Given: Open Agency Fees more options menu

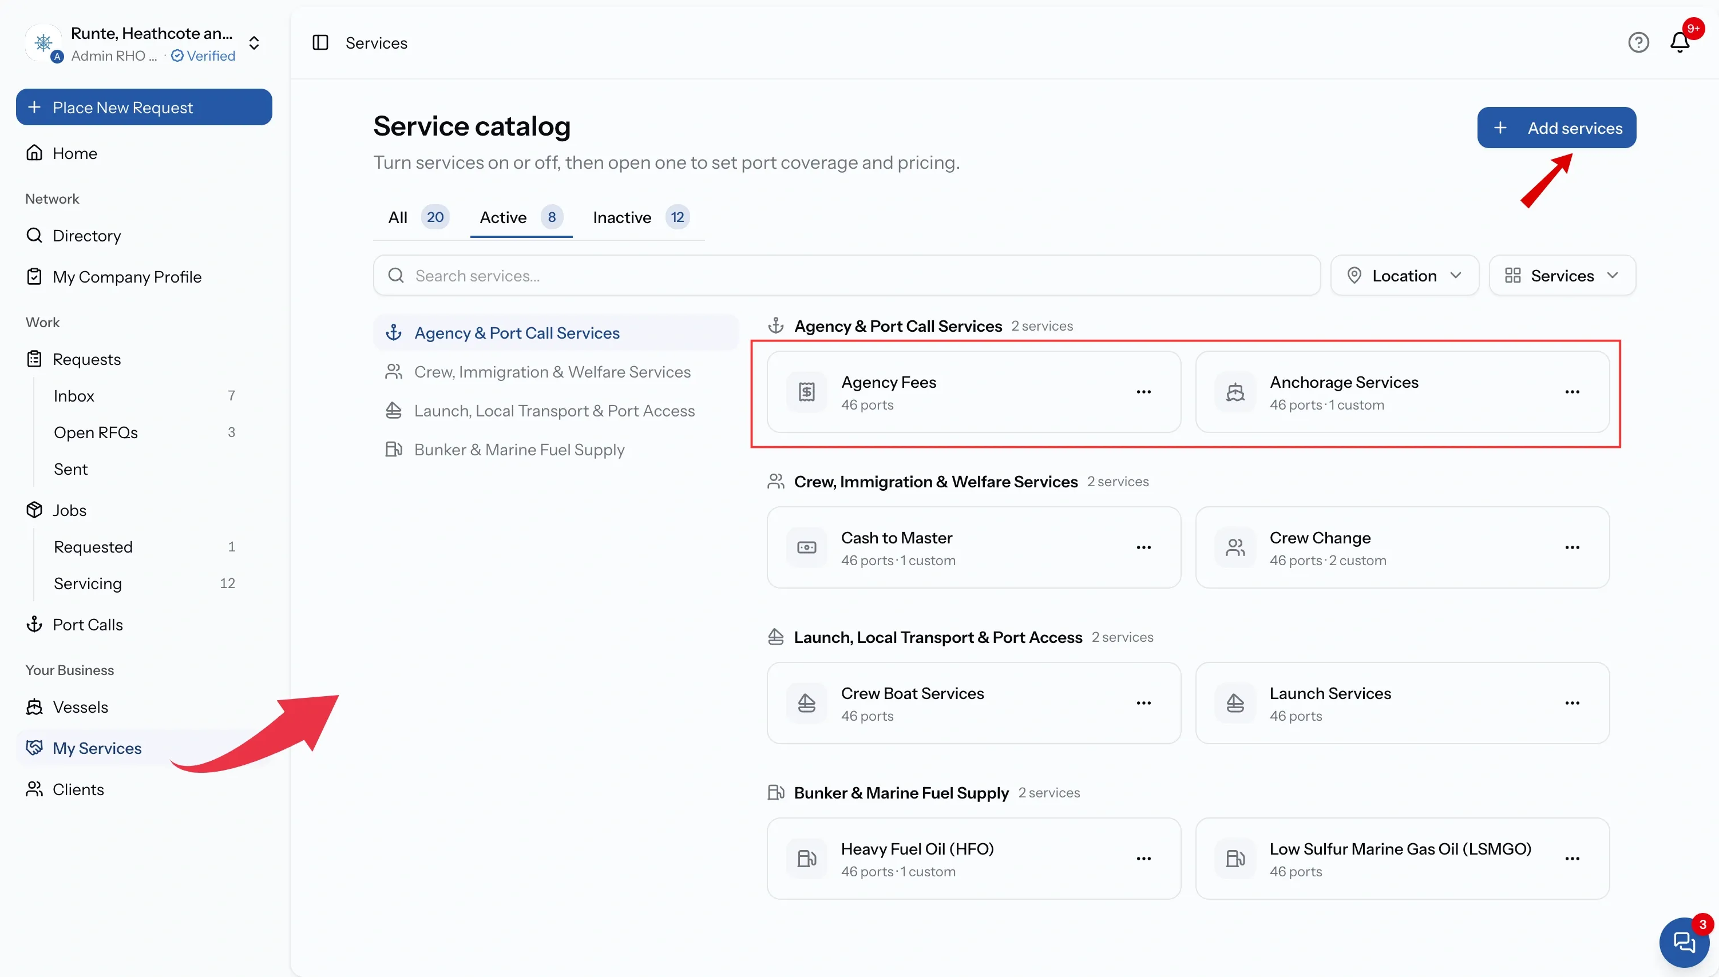Looking at the screenshot, I should pyautogui.click(x=1144, y=392).
